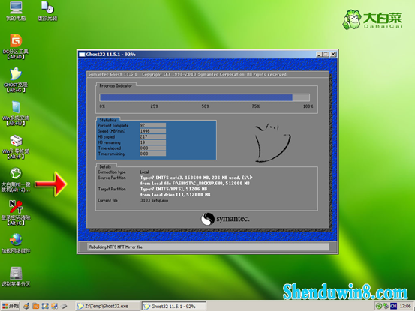The height and width of the screenshot is (311, 415).
Task: Open the 我的电脑 (My Computer) desktop icon
Action: (x=16, y=11)
